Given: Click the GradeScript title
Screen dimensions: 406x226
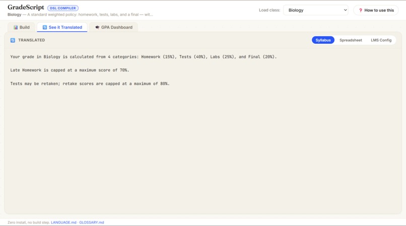Looking at the screenshot, I should tap(26, 7).
